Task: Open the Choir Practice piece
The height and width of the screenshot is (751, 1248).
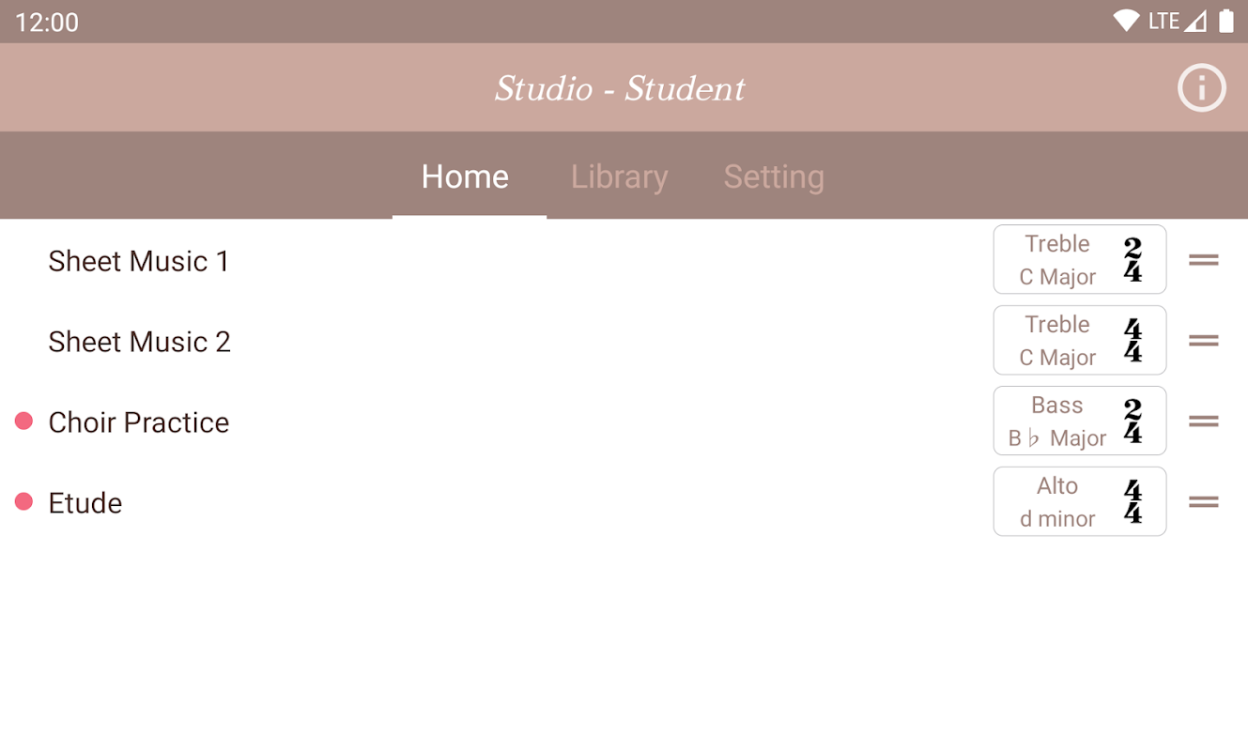Action: click(139, 422)
